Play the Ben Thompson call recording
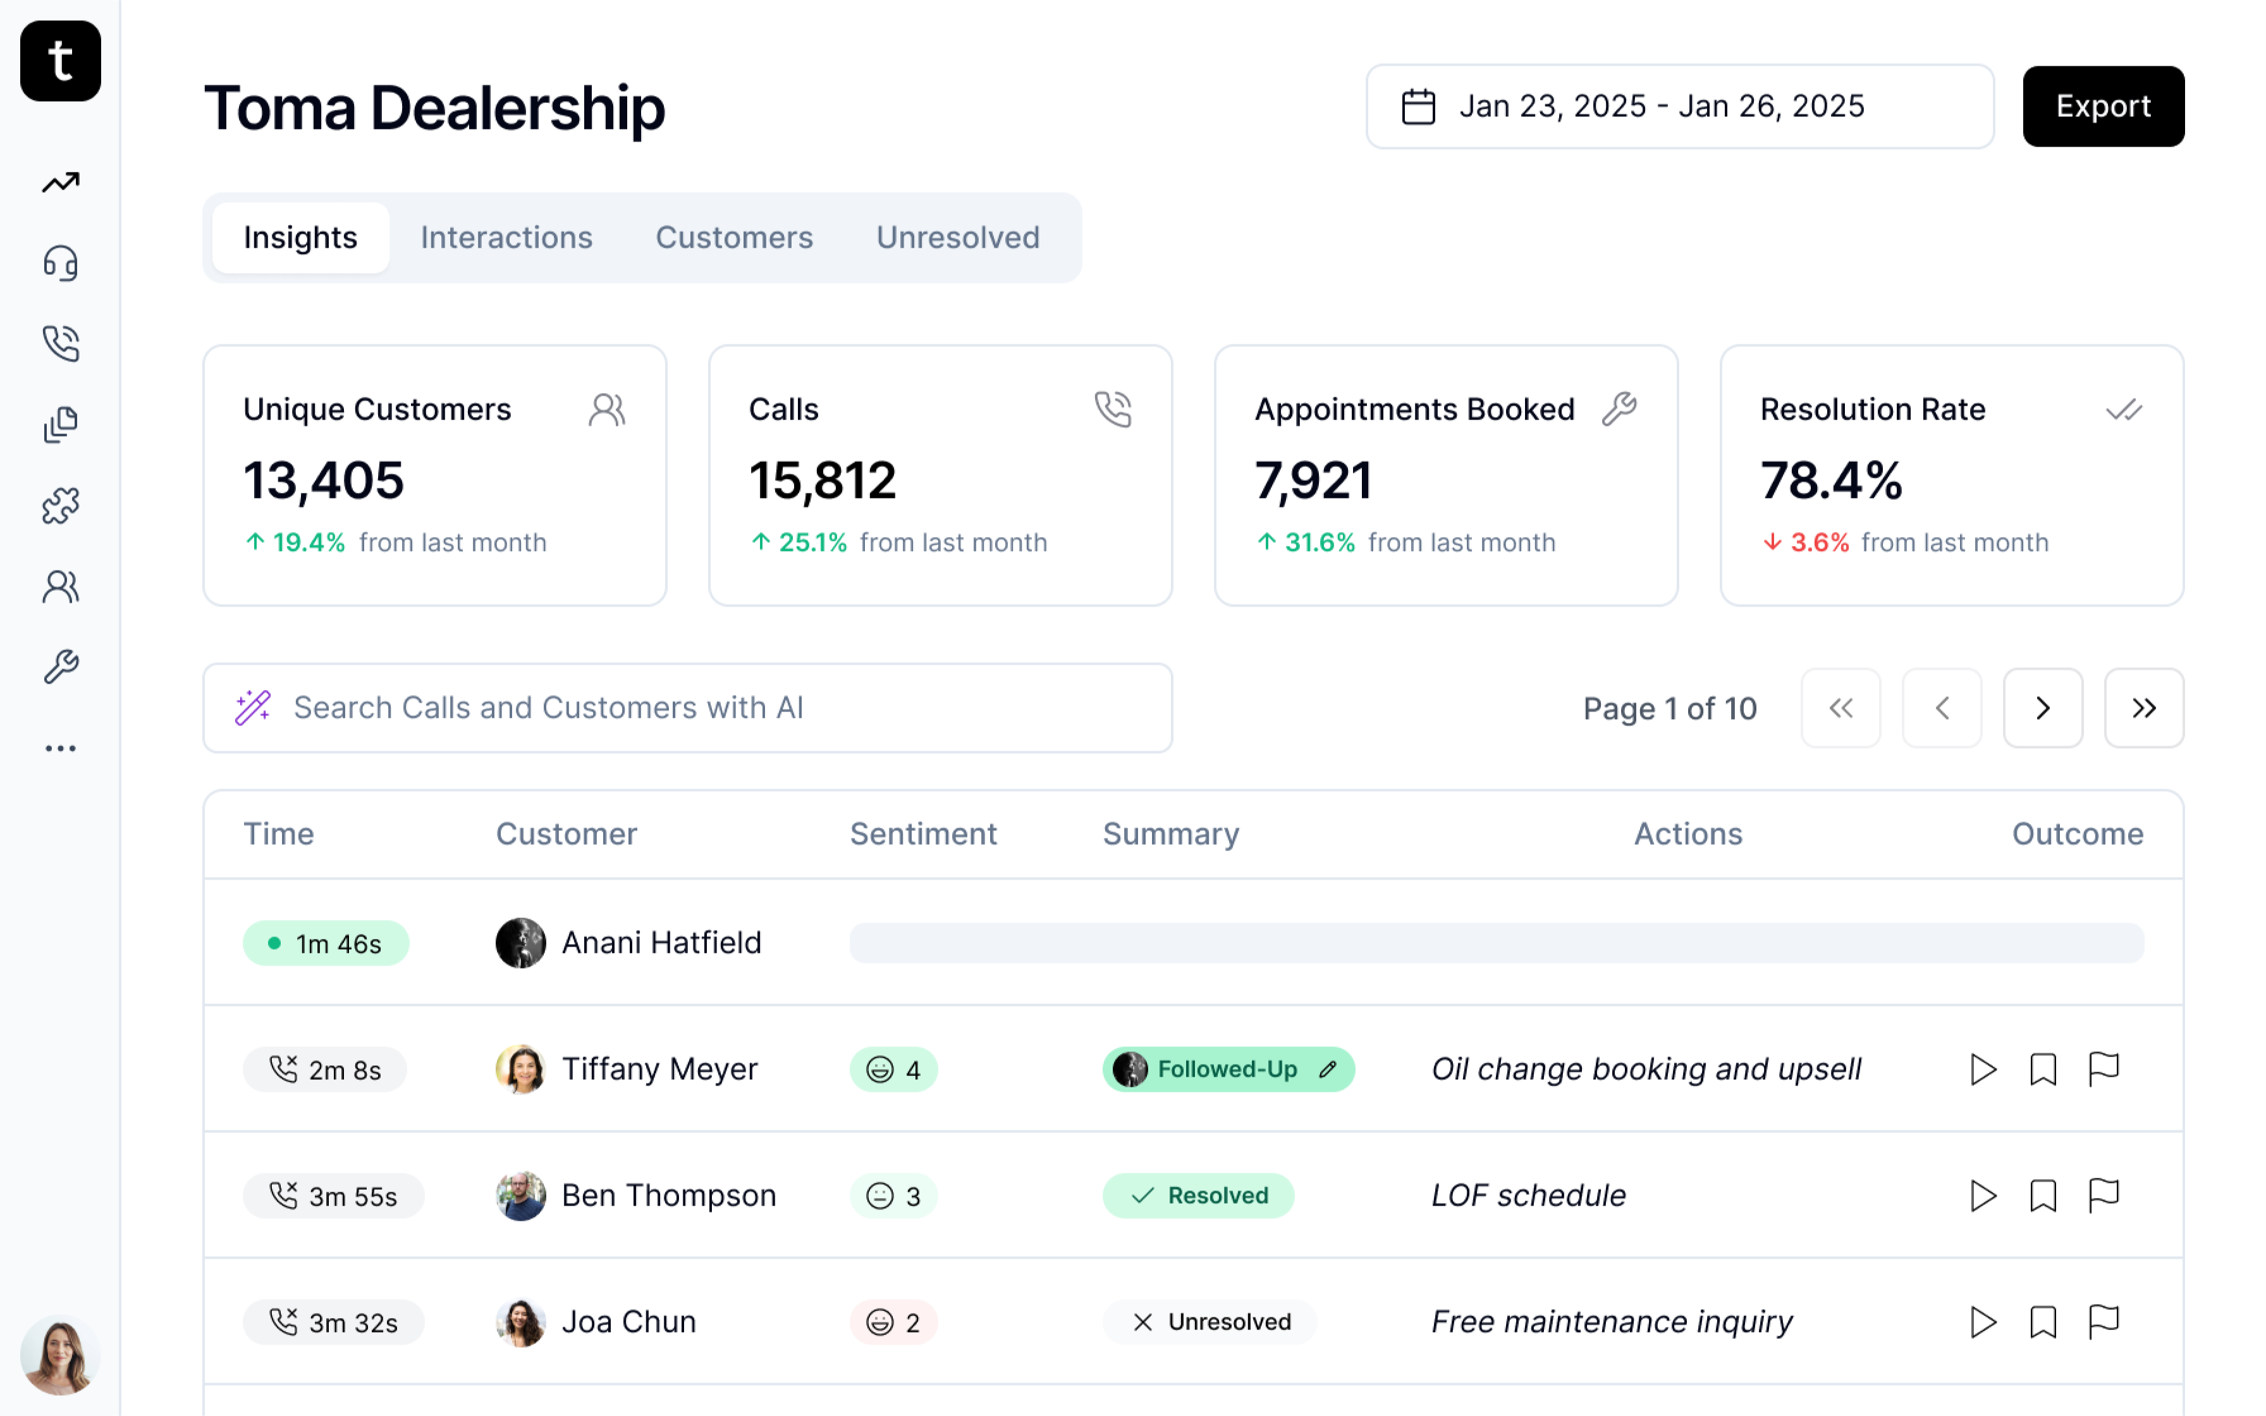 pyautogui.click(x=1982, y=1195)
